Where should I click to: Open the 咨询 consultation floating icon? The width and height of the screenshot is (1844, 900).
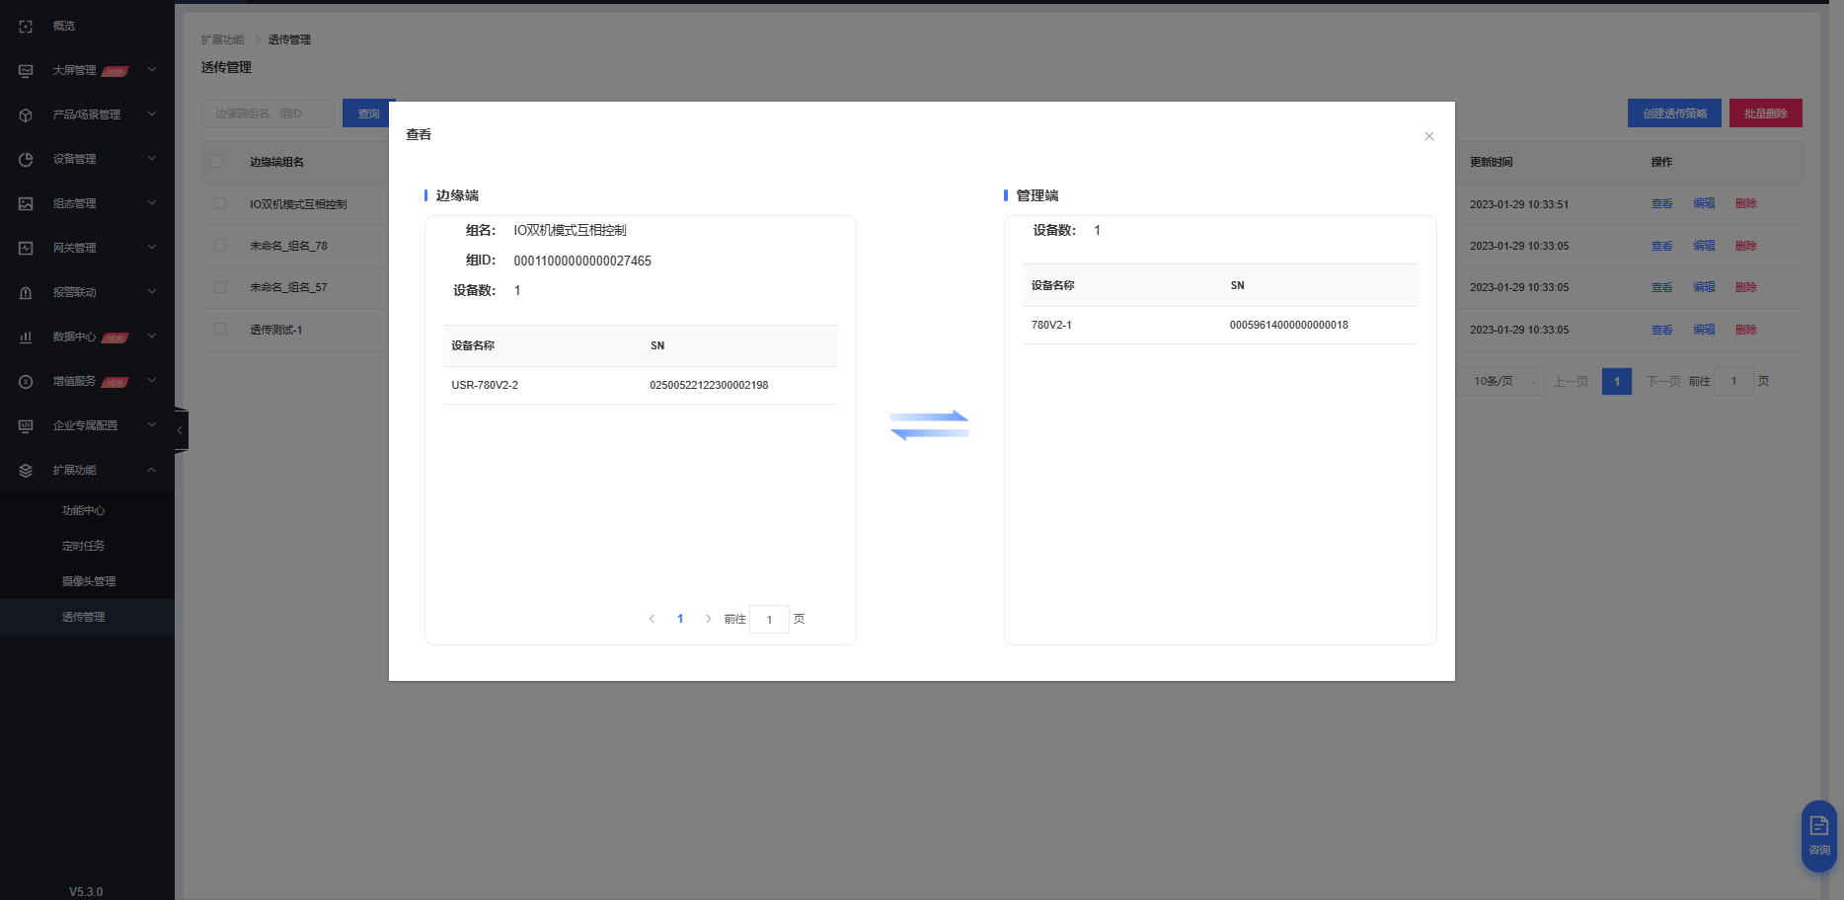click(1818, 835)
